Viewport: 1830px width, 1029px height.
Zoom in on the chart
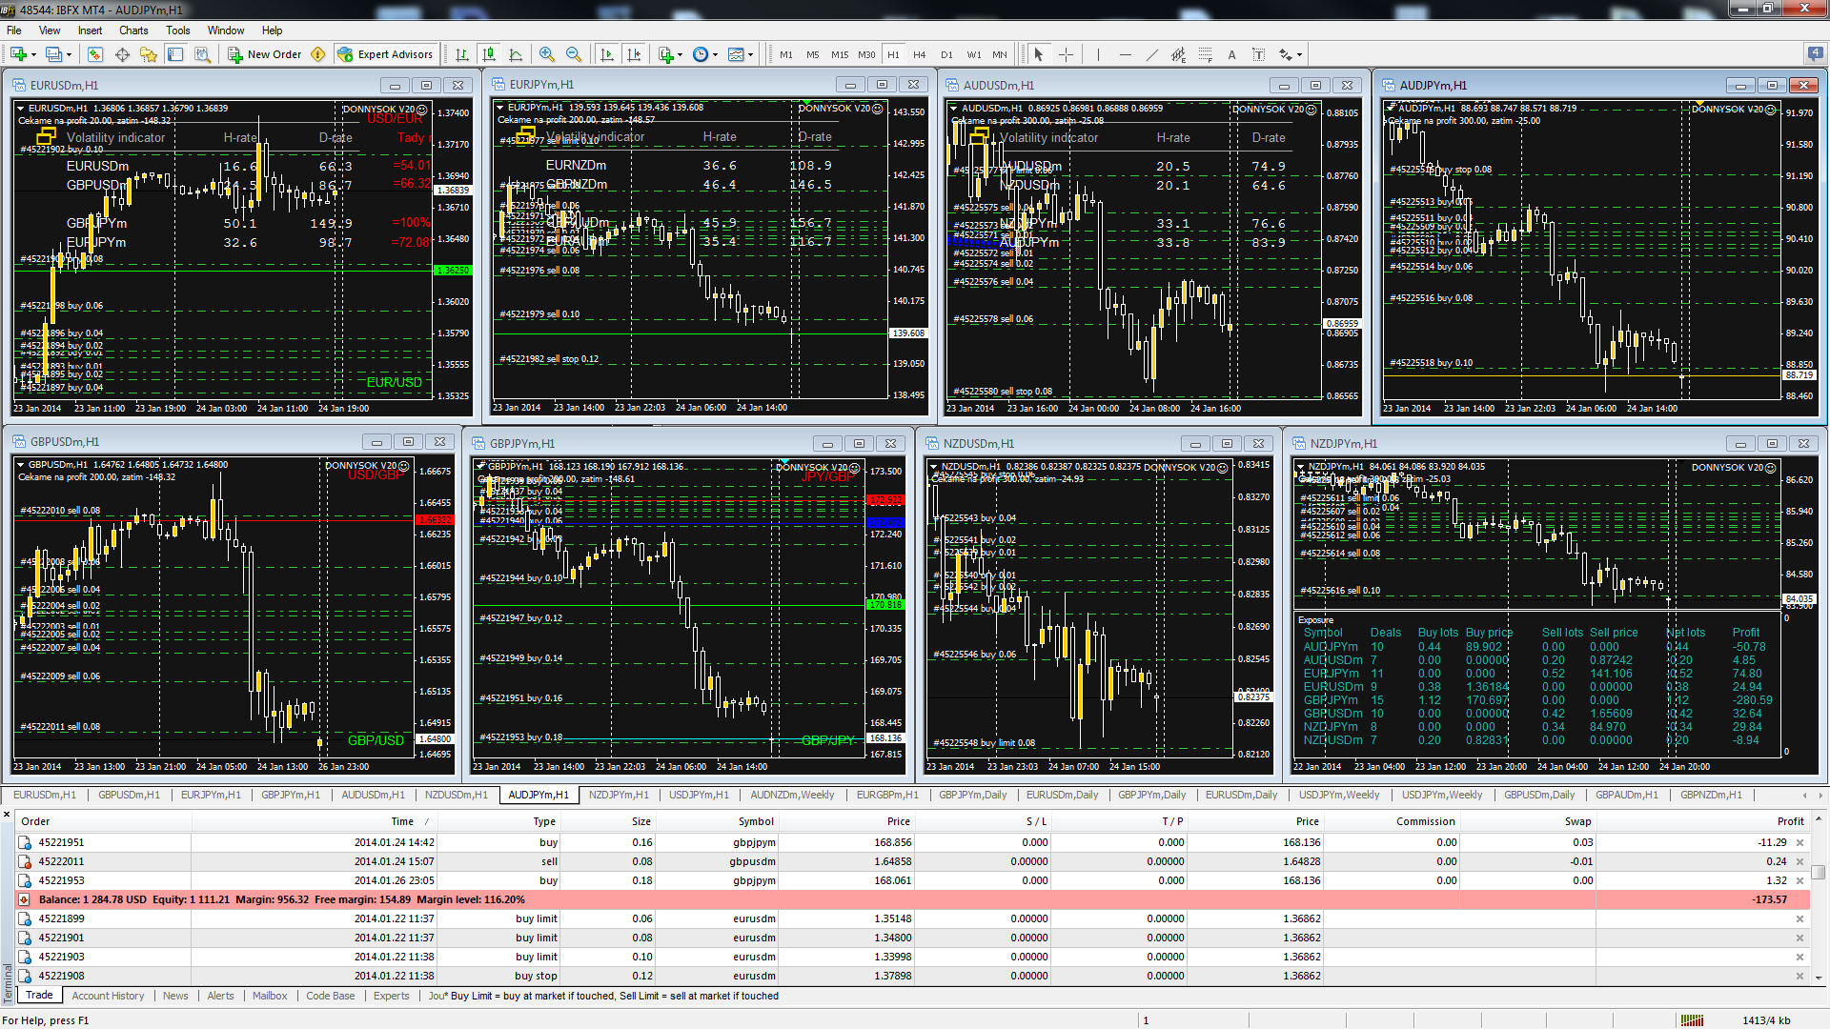pos(546,54)
